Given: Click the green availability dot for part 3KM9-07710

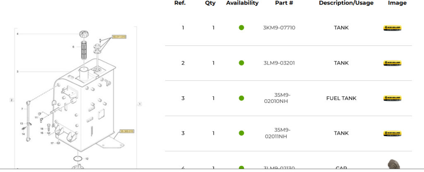Looking at the screenshot, I should tap(241, 28).
